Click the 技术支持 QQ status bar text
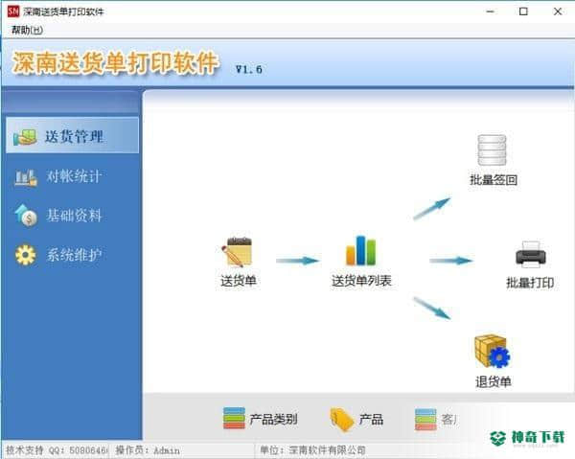 tap(57, 450)
